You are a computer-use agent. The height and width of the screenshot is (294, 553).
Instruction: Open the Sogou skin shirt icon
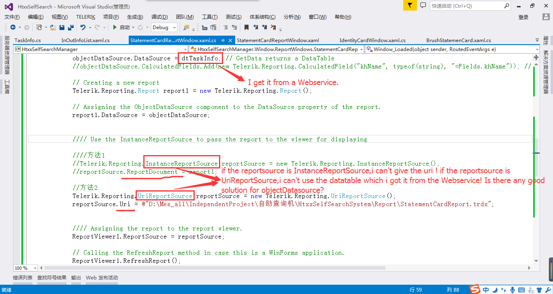coord(538,290)
